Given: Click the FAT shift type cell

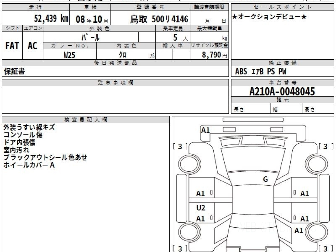Looking at the screenshot, I should 12,46.
